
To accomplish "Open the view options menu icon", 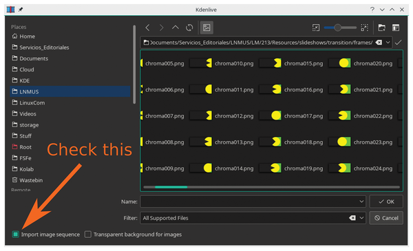I will click(396, 28).
